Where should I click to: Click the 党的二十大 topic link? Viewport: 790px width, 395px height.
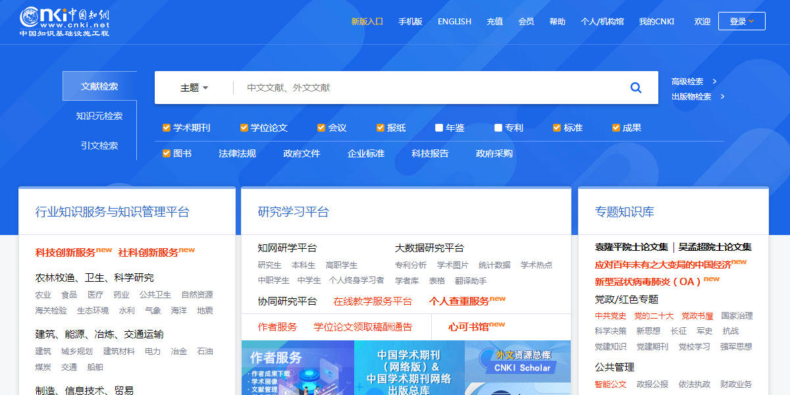pyautogui.click(x=654, y=316)
